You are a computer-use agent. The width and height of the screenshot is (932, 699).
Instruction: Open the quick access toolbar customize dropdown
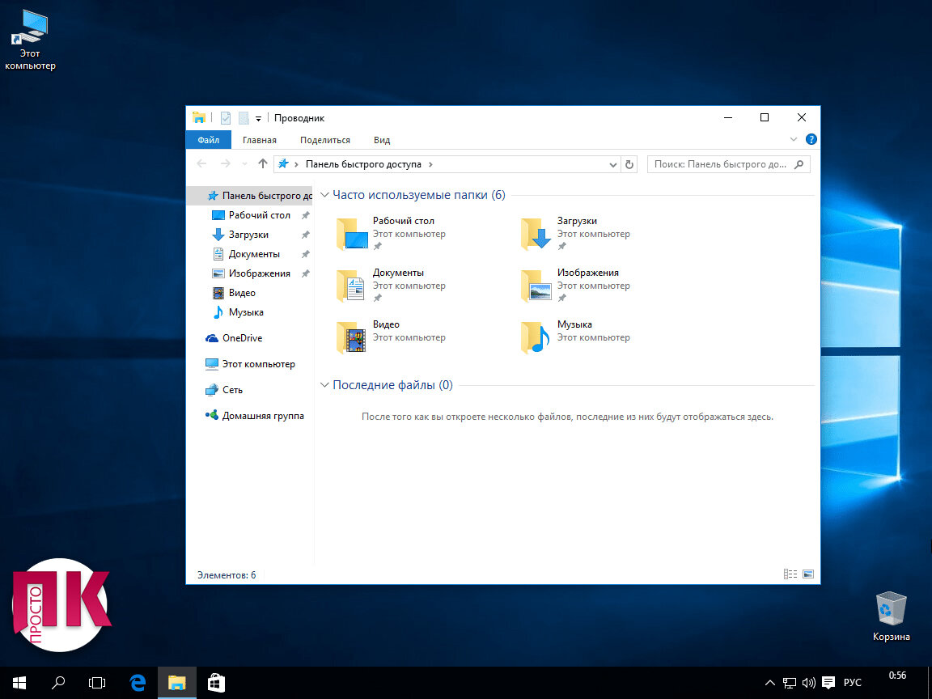click(258, 119)
